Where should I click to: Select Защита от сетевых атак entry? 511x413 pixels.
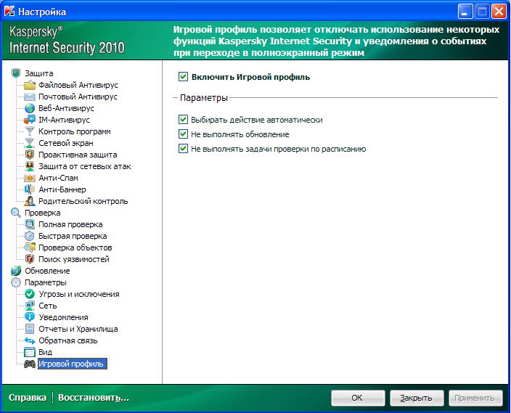click(x=85, y=166)
